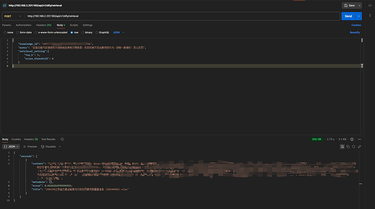Open the Test Results tab

click(x=48, y=140)
